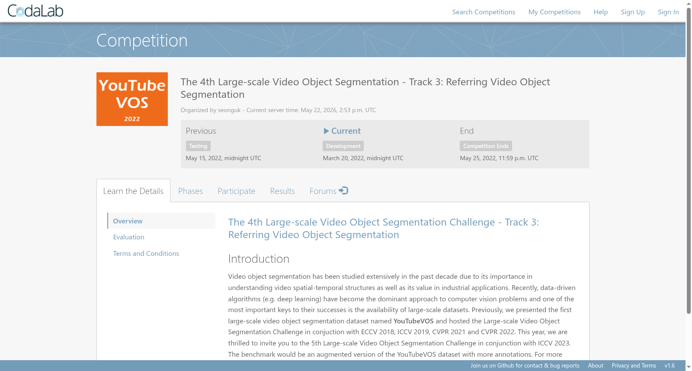
Task: Open the Forums tab
Action: [x=329, y=191]
